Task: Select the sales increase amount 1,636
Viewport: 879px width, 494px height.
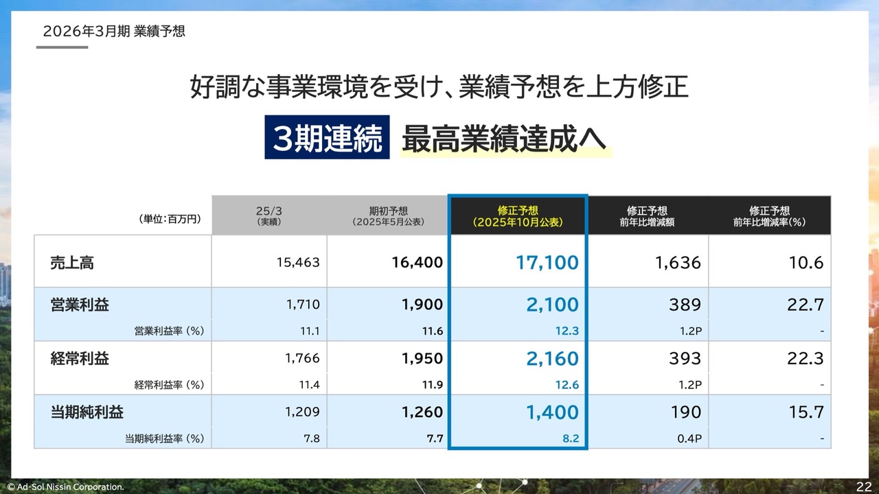Action: pyautogui.click(x=677, y=262)
